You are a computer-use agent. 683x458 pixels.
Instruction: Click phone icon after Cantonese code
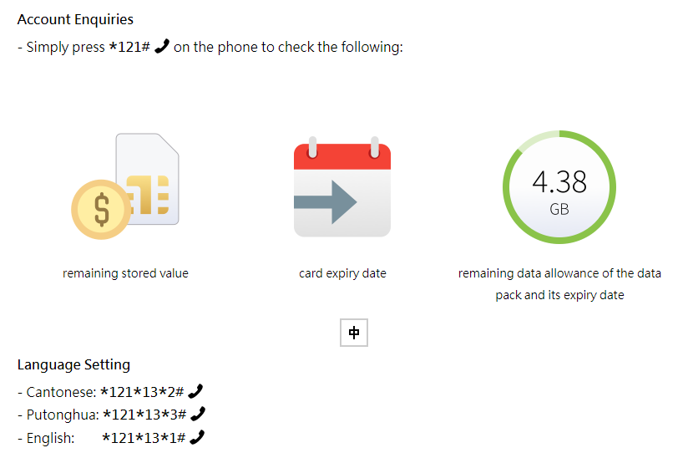point(195,391)
